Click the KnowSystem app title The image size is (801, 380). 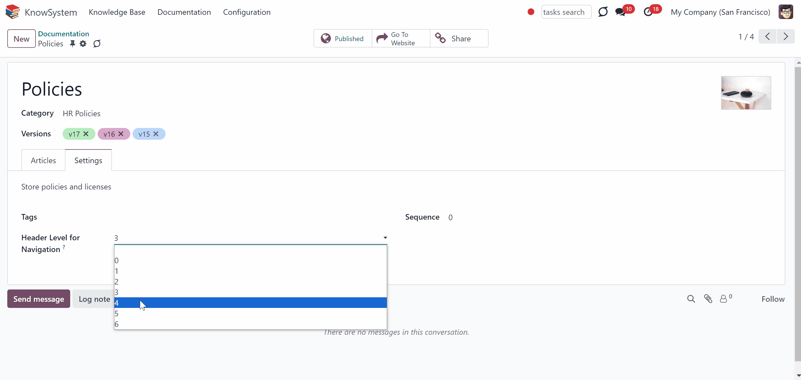pyautogui.click(x=51, y=12)
